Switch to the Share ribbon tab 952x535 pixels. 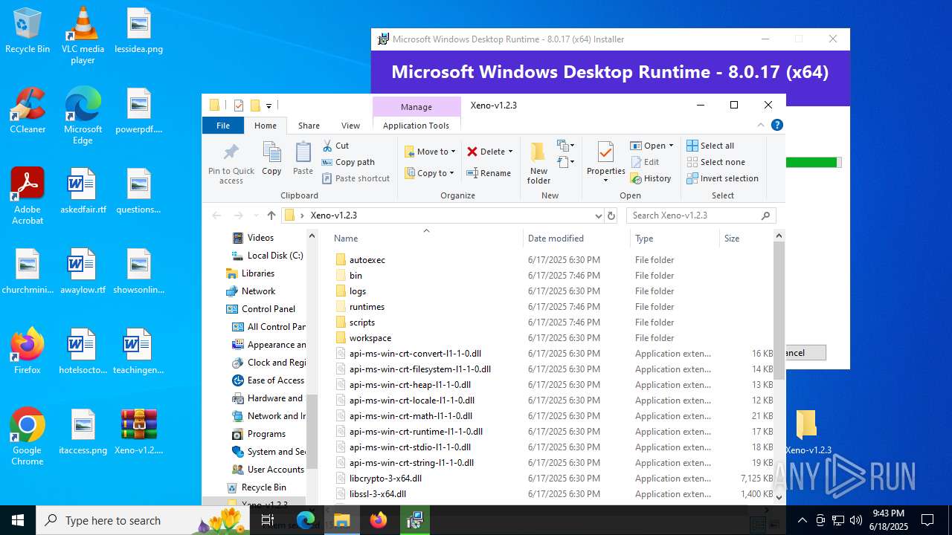pyautogui.click(x=309, y=126)
